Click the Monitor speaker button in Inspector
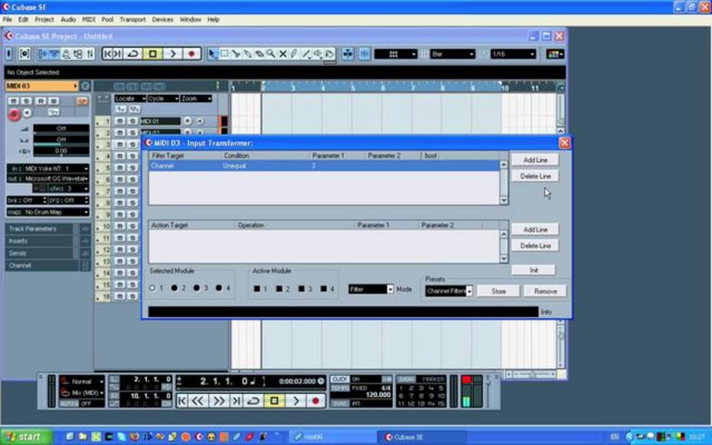712x445 pixels. point(27,113)
